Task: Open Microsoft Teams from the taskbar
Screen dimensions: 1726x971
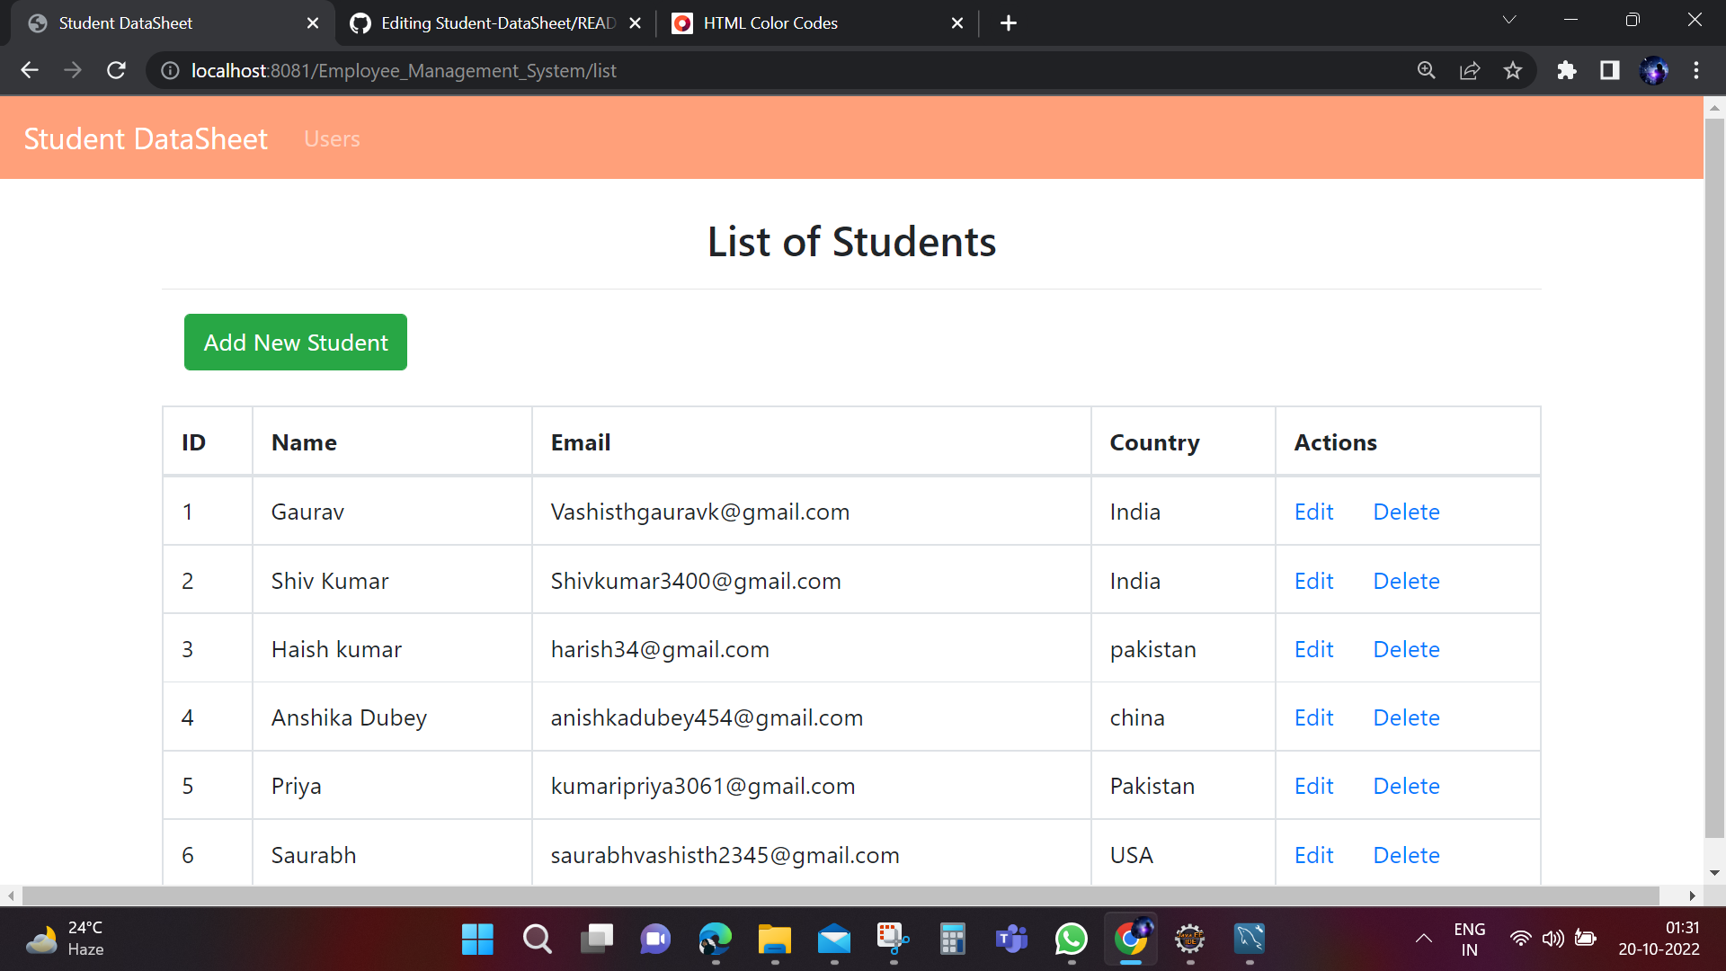Action: tap(1011, 940)
